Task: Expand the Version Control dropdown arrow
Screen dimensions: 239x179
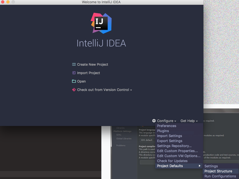Action: [x=131, y=90]
